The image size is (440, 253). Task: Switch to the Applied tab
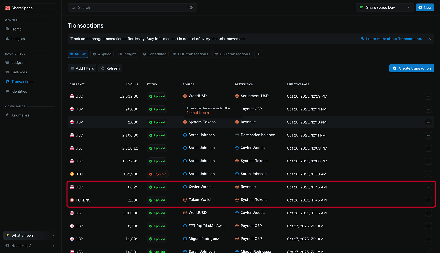pyautogui.click(x=102, y=54)
